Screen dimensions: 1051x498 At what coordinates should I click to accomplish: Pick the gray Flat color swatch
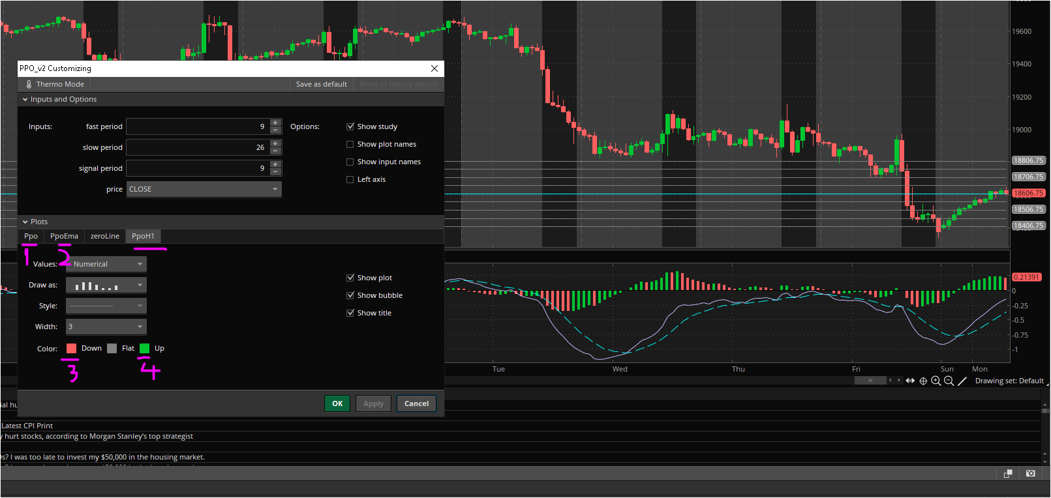(112, 349)
